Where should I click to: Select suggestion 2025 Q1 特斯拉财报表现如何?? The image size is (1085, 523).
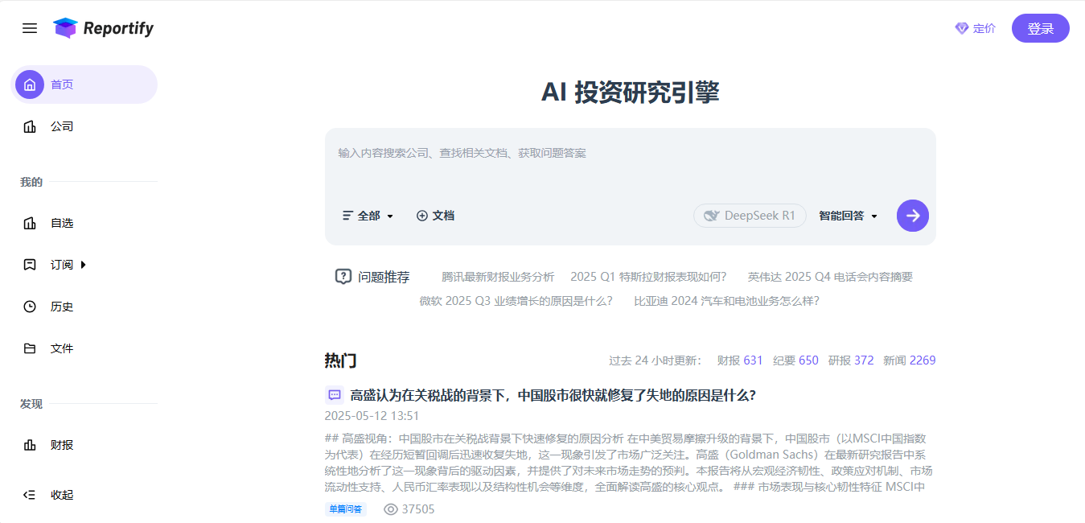(x=648, y=277)
